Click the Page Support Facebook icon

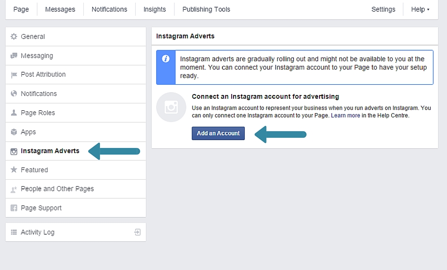point(13,208)
